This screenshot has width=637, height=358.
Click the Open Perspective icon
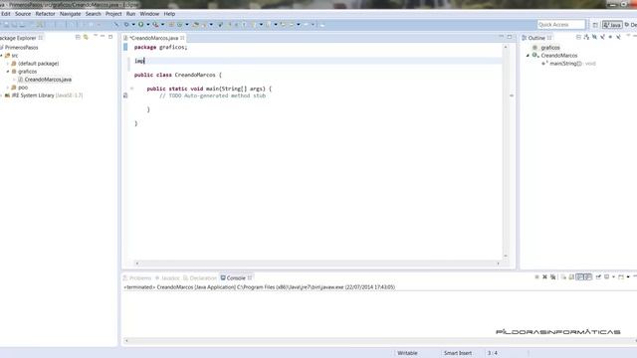pos(595,25)
